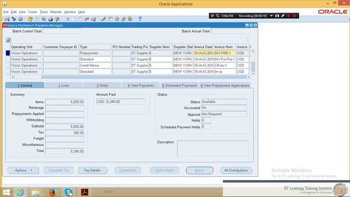Click the Cut scissors toolbar icon
Screen dimensions: 350x197
67,19
